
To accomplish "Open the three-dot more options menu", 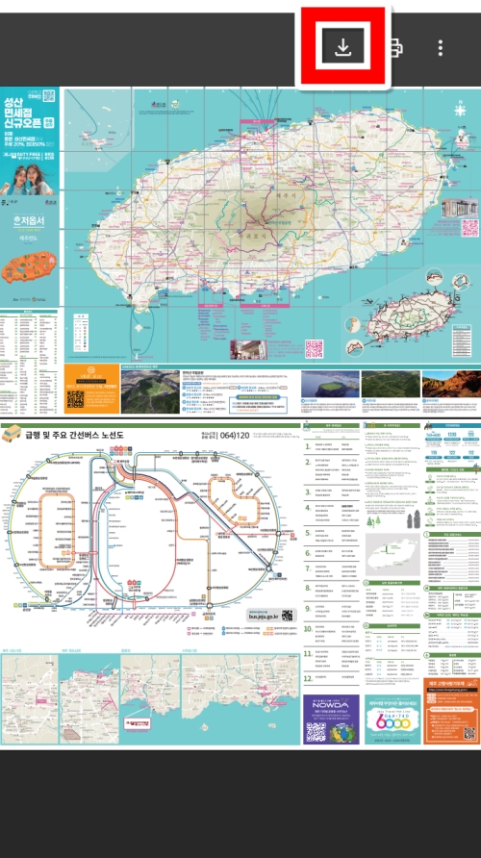I will tap(441, 47).
